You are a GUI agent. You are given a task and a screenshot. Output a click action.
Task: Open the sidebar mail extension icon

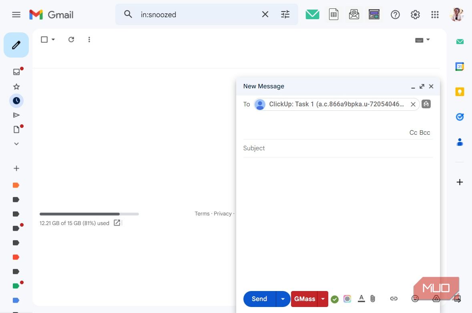tap(460, 42)
